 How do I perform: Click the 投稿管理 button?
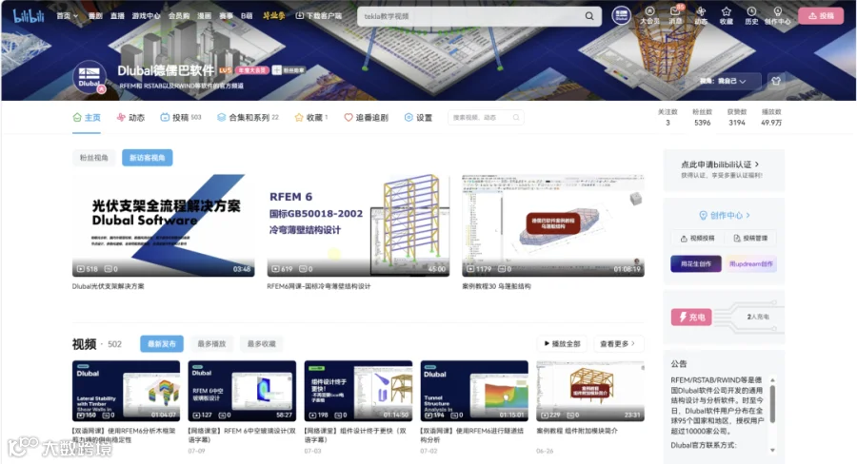coord(750,238)
